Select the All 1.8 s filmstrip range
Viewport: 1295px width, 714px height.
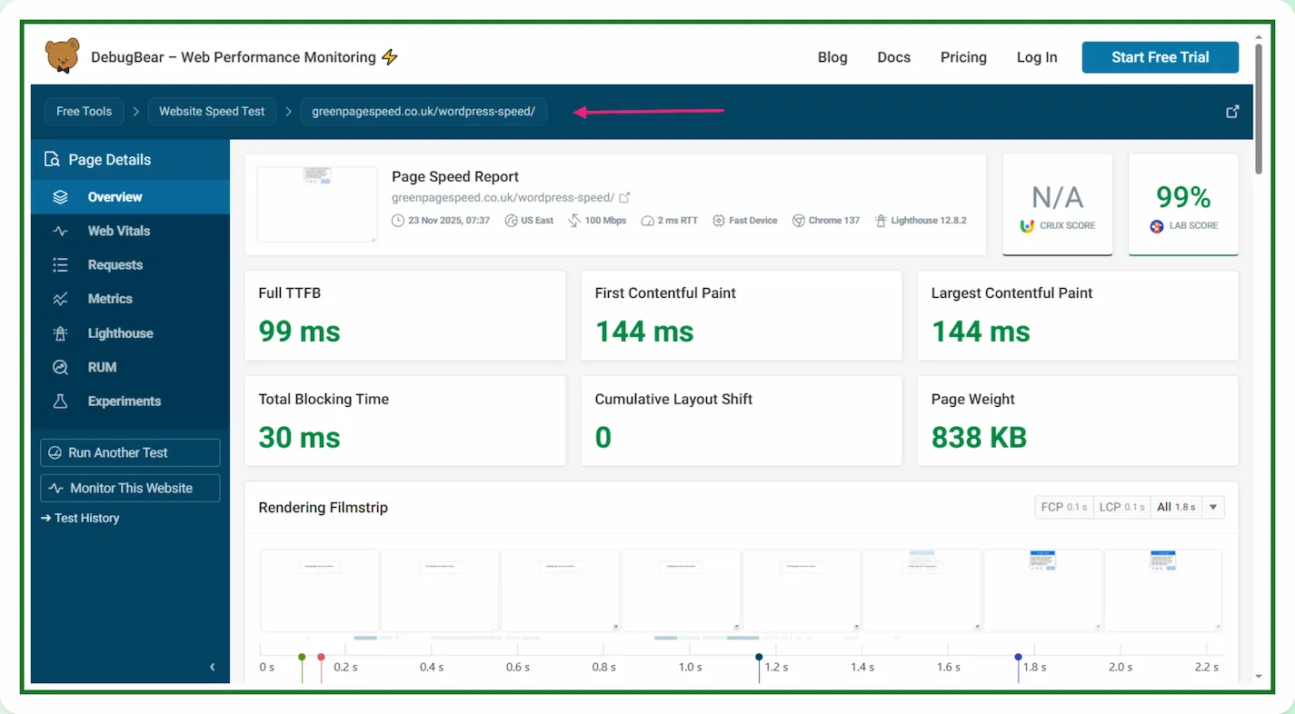(1176, 507)
